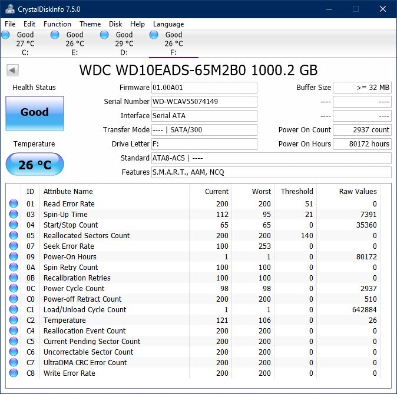This screenshot has height=394, width=397.
Task: Click the Power On Count value field
Action: (x=362, y=130)
